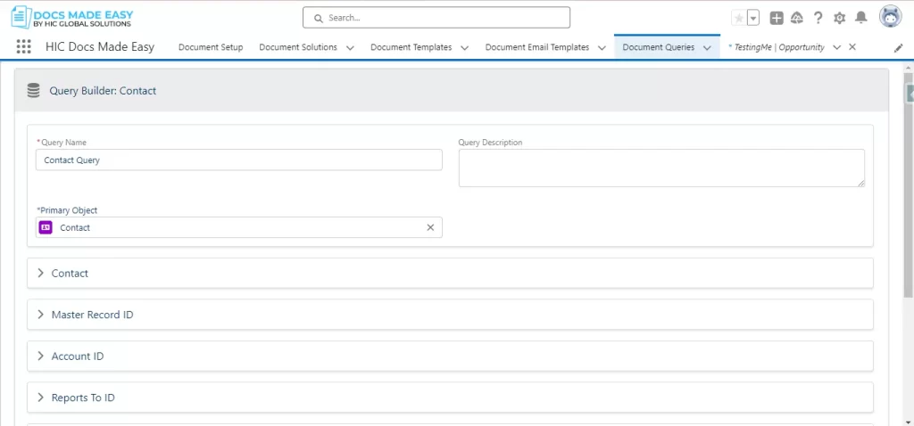
Task: Open the Help question mark icon
Action: tap(818, 18)
